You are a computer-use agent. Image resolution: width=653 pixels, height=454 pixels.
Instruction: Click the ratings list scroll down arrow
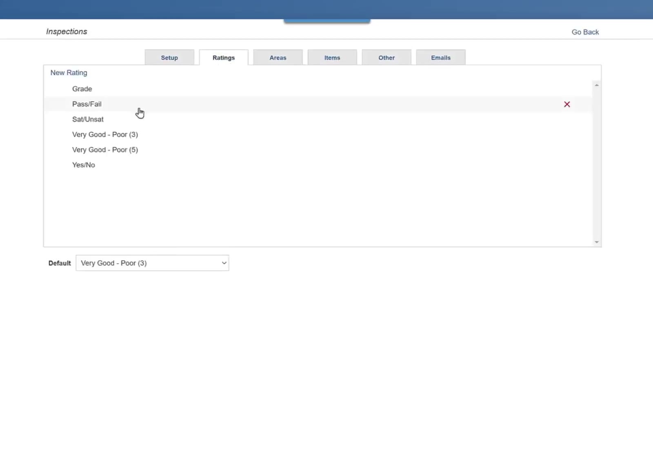tap(597, 242)
